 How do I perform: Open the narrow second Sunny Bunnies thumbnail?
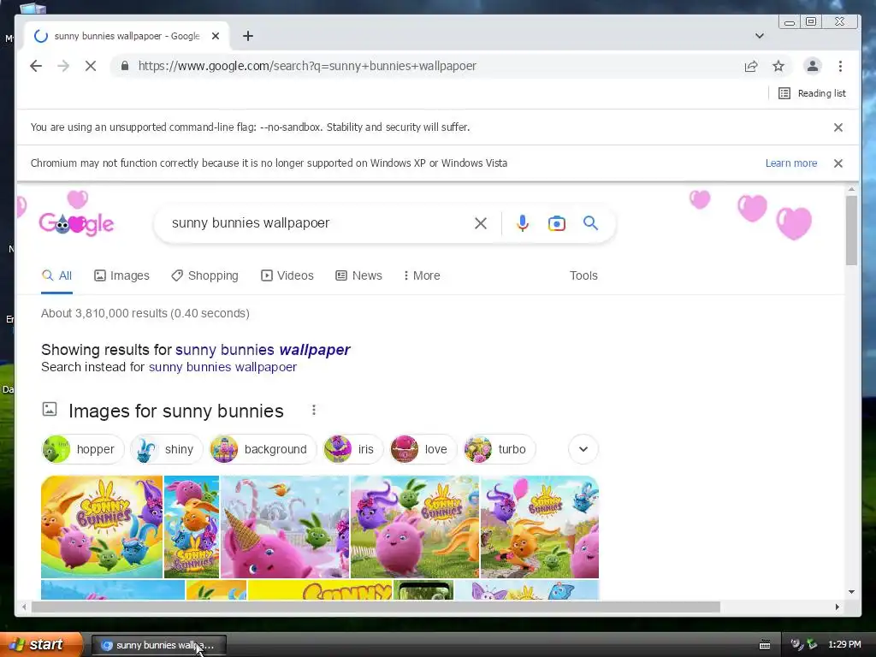[192, 527]
